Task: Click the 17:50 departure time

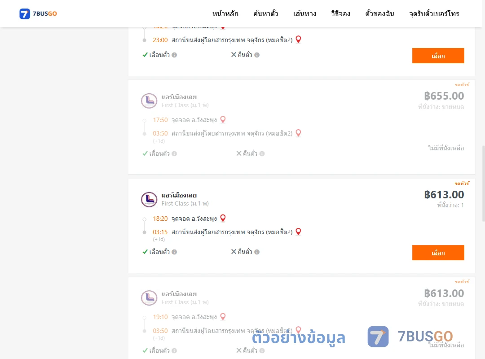Action: click(x=160, y=120)
